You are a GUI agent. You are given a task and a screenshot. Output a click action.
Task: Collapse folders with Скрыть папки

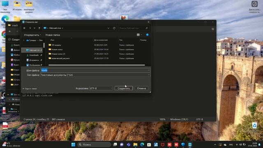(30, 89)
